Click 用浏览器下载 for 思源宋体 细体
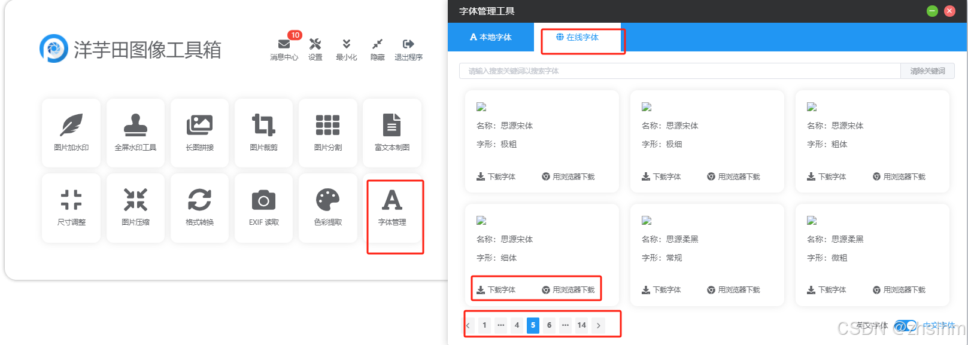The width and height of the screenshot is (968, 345). (x=568, y=290)
